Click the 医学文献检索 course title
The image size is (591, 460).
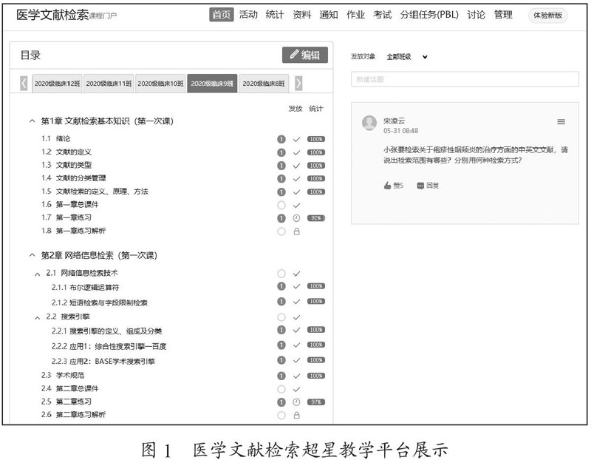tap(52, 15)
